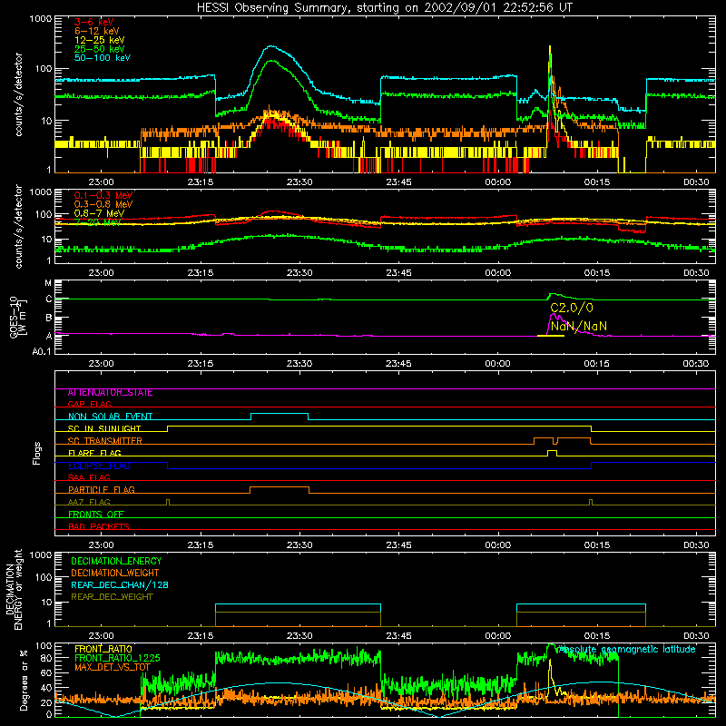
Task: Click the 23:30 tick under the keV panel
Action: 299,182
